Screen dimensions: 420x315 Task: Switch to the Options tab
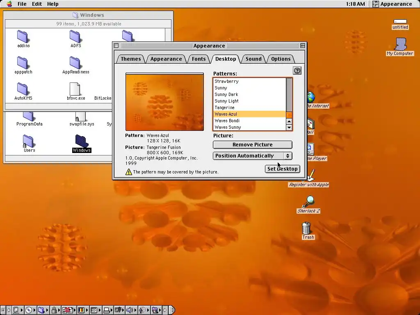point(281,59)
